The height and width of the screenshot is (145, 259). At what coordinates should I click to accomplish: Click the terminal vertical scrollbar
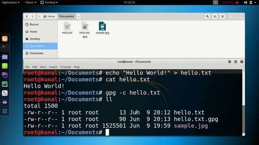coord(244,103)
